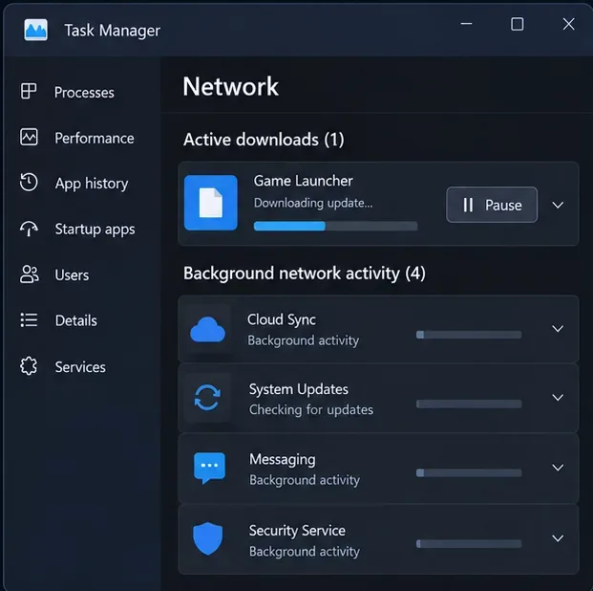Click the Cloud Sync cloud icon
This screenshot has height=591, width=593.
[x=207, y=330]
